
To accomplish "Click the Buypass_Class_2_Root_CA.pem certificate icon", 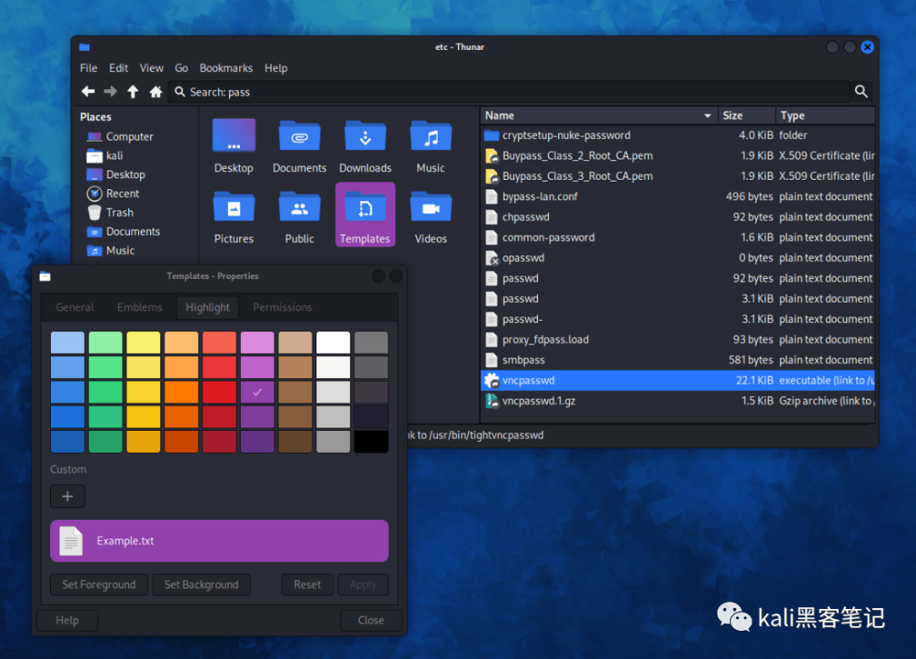I will pyautogui.click(x=491, y=156).
